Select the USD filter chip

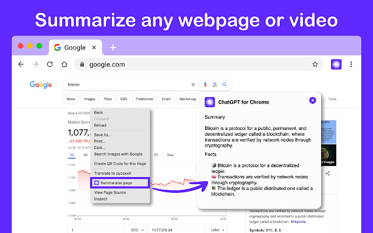[124, 99]
